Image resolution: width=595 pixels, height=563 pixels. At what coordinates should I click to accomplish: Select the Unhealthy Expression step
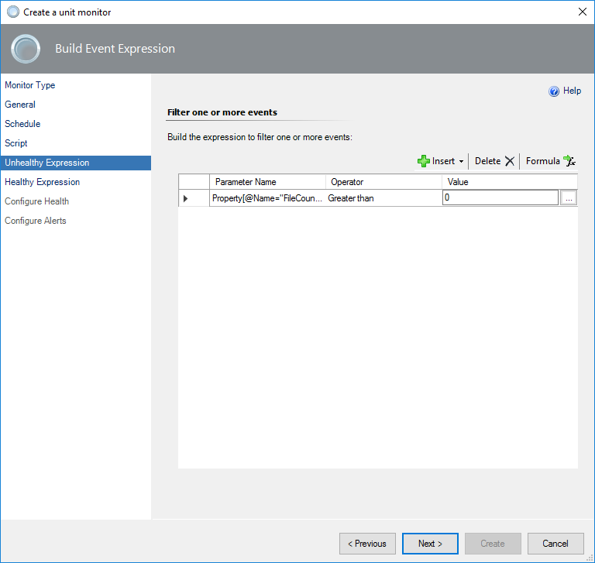[x=76, y=163]
